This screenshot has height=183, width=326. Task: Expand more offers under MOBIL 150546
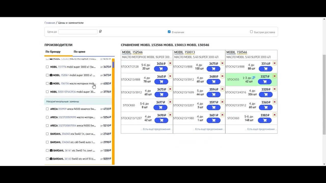261,129
